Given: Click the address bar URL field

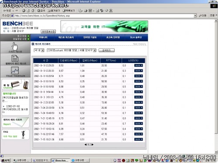Looking at the screenshot, I should coord(102,16).
